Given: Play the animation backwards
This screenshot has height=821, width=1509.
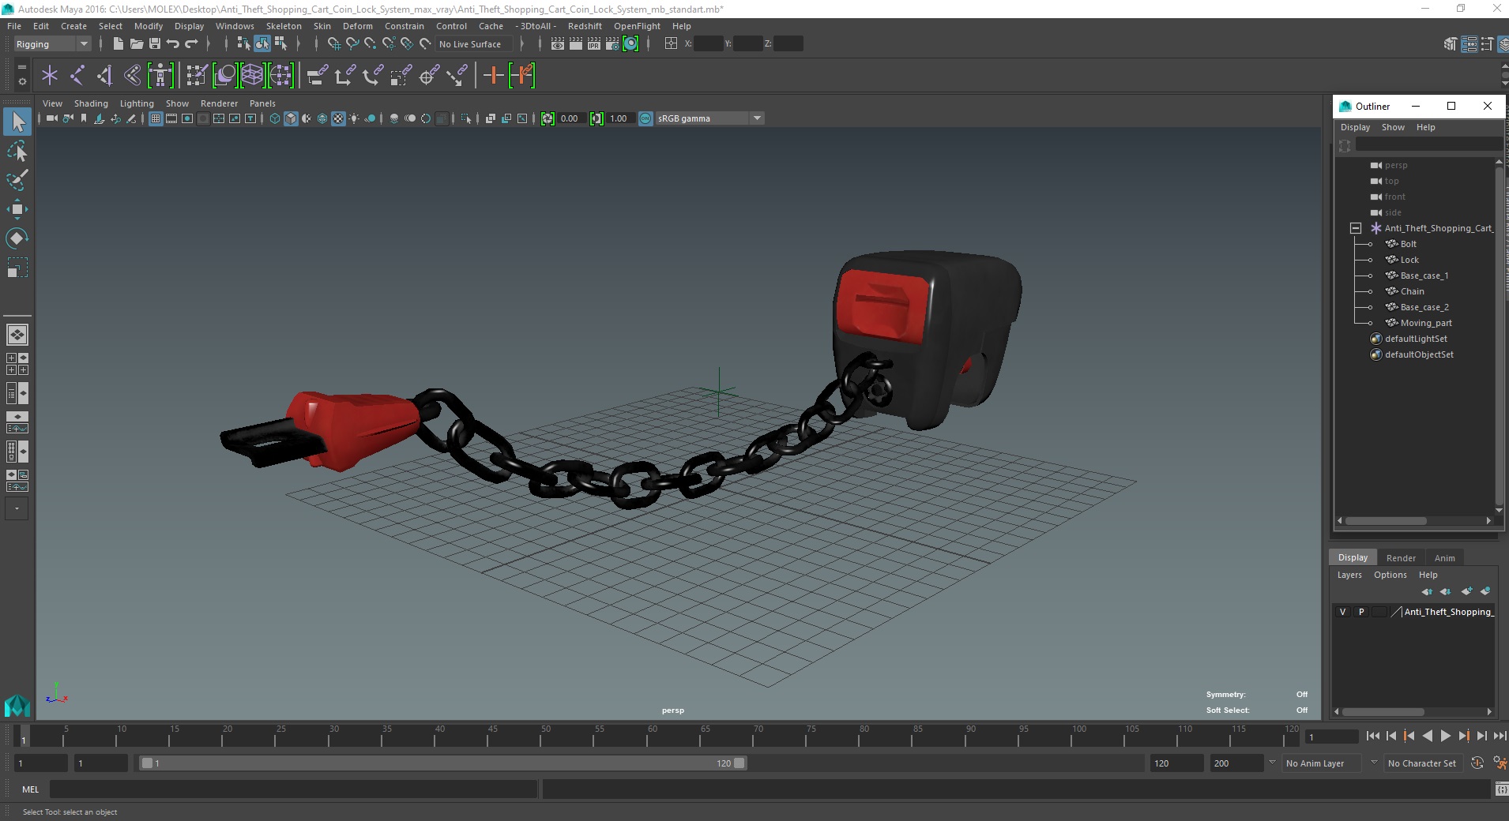Looking at the screenshot, I should tap(1427, 736).
